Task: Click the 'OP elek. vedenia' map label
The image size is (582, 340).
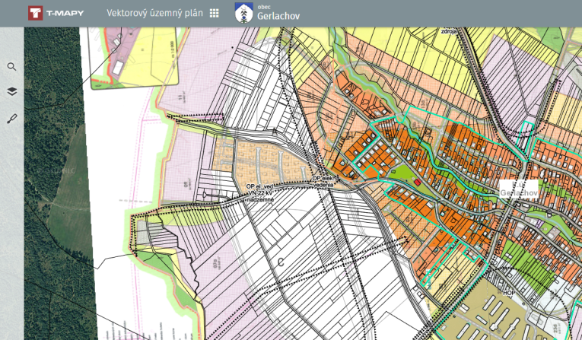Action: tap(323, 182)
